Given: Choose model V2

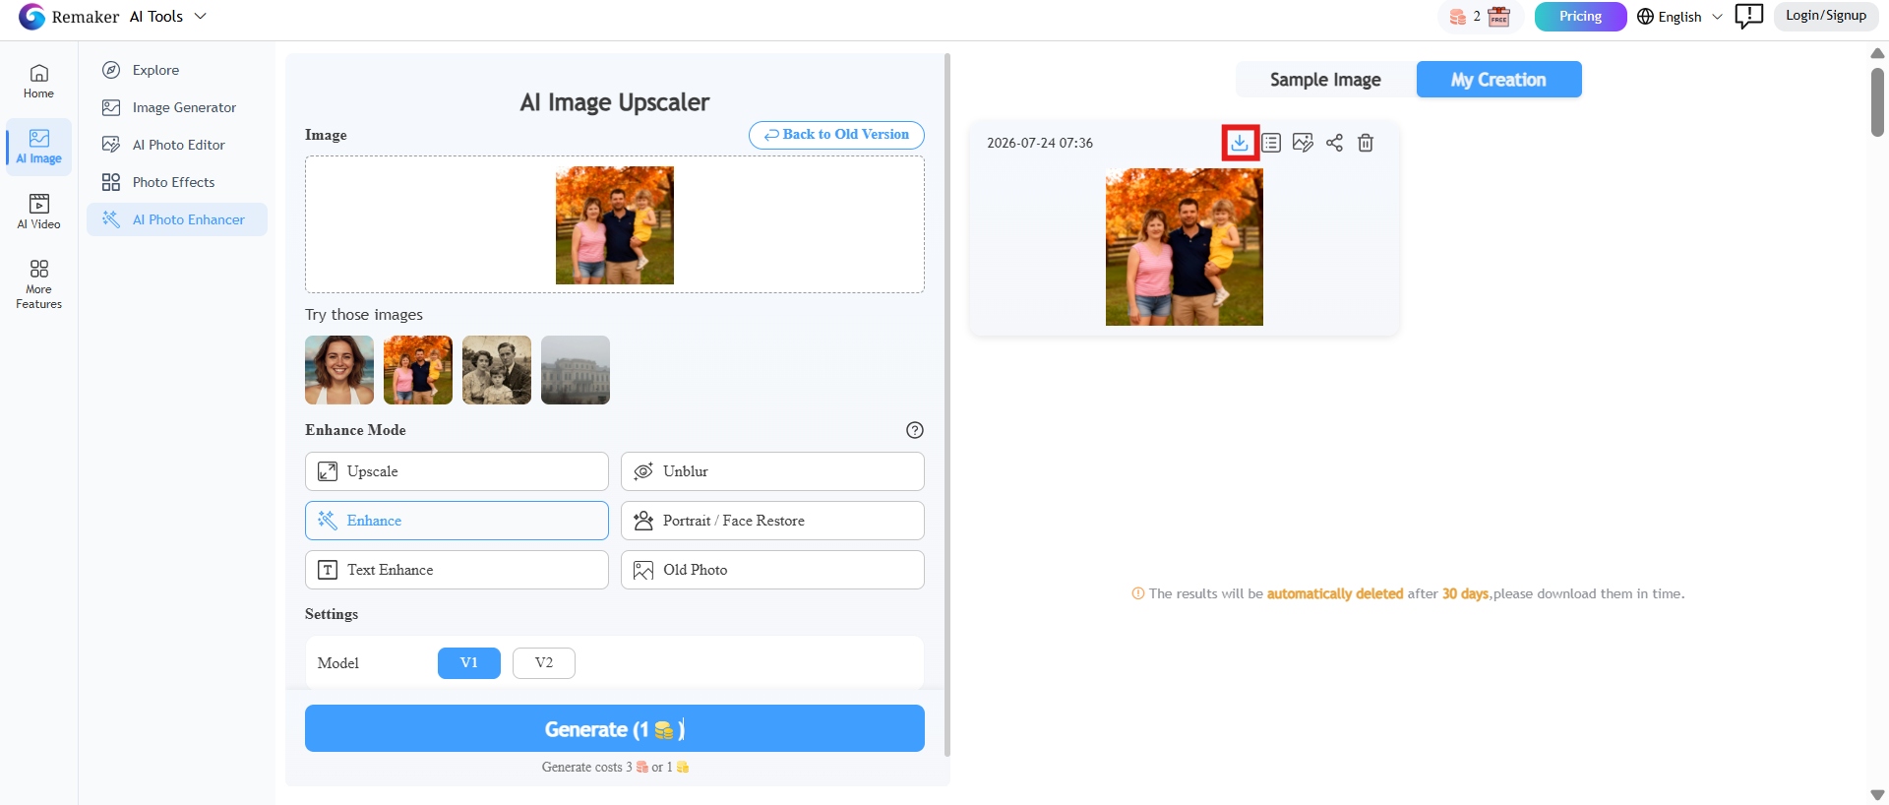Looking at the screenshot, I should (544, 663).
